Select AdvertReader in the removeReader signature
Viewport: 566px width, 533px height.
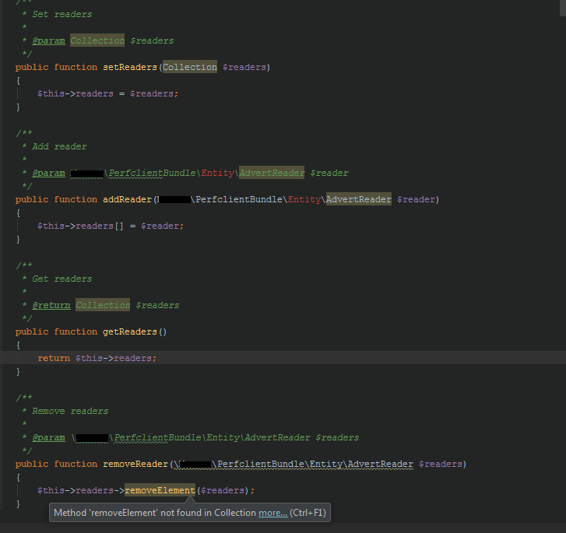tap(381, 464)
